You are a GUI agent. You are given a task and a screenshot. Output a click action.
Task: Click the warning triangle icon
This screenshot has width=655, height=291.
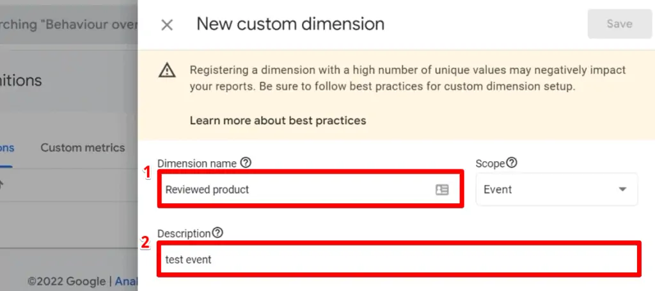pos(167,71)
